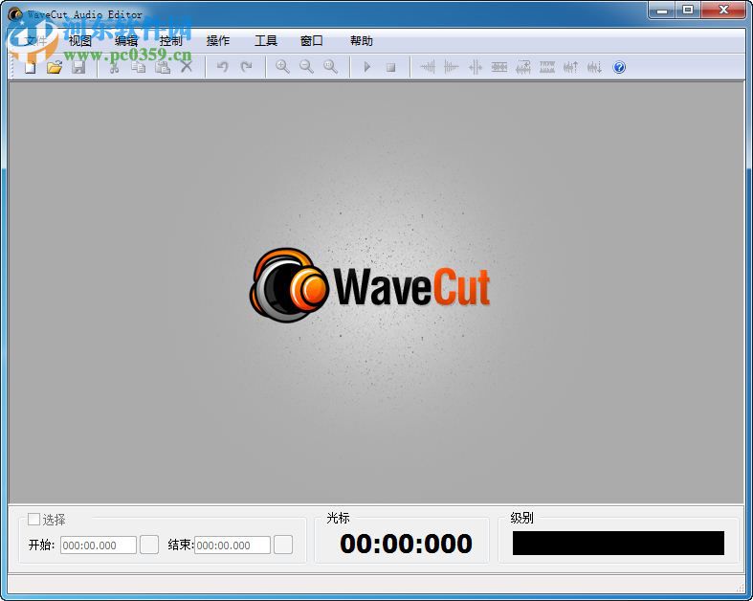
Task: Click the 开始 time input field
Action: [98, 545]
